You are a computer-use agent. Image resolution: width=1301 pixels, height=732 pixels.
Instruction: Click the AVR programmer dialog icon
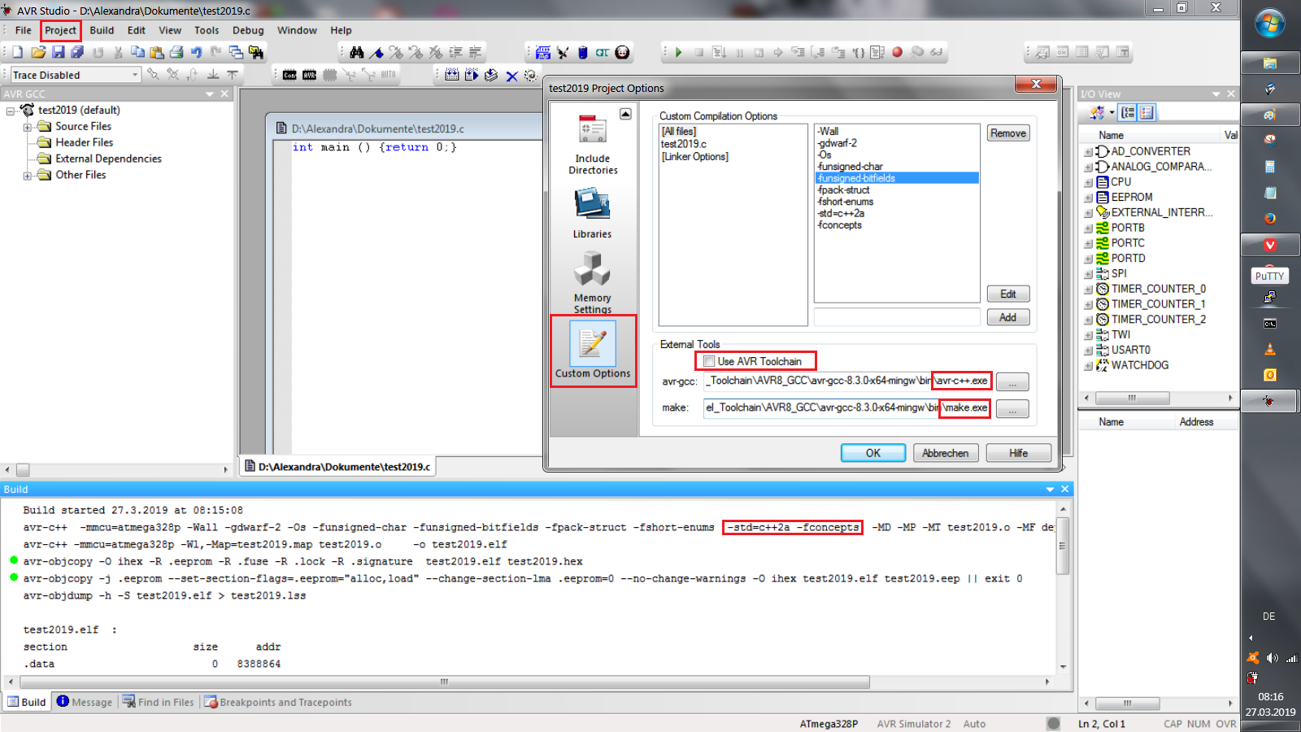point(309,75)
